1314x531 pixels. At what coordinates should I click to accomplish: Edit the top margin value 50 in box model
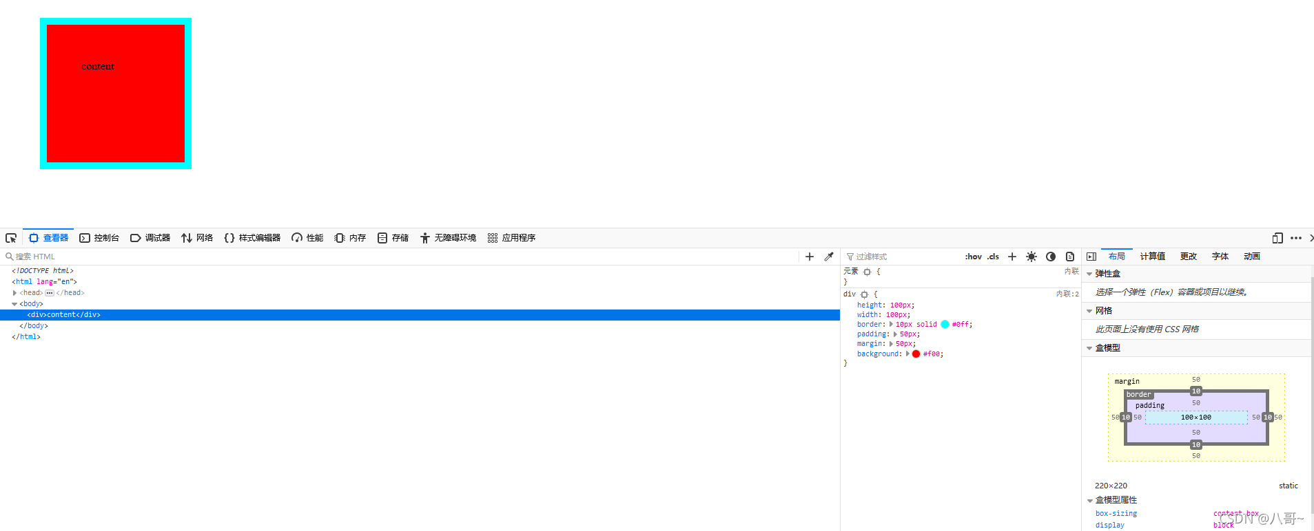[1196, 380]
